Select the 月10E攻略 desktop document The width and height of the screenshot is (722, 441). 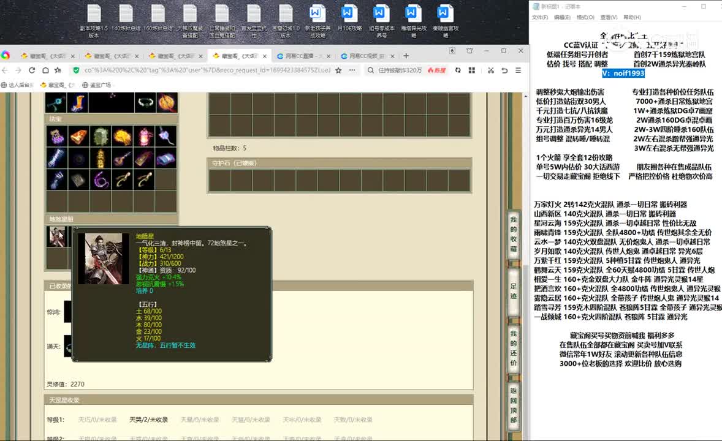pos(349,18)
